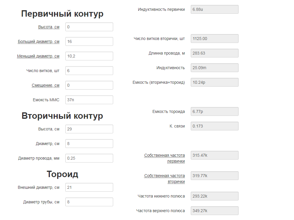Image resolution: width=294 pixels, height=220 pixels.
Task: Focus the Диаметр трубы input field
Action: coord(89,202)
